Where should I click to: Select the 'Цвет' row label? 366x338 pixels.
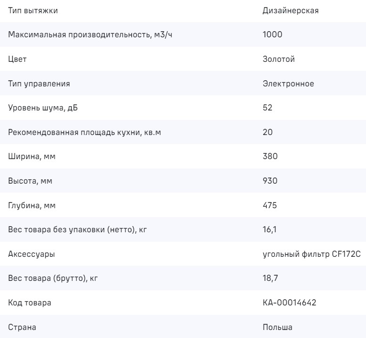tap(18, 59)
